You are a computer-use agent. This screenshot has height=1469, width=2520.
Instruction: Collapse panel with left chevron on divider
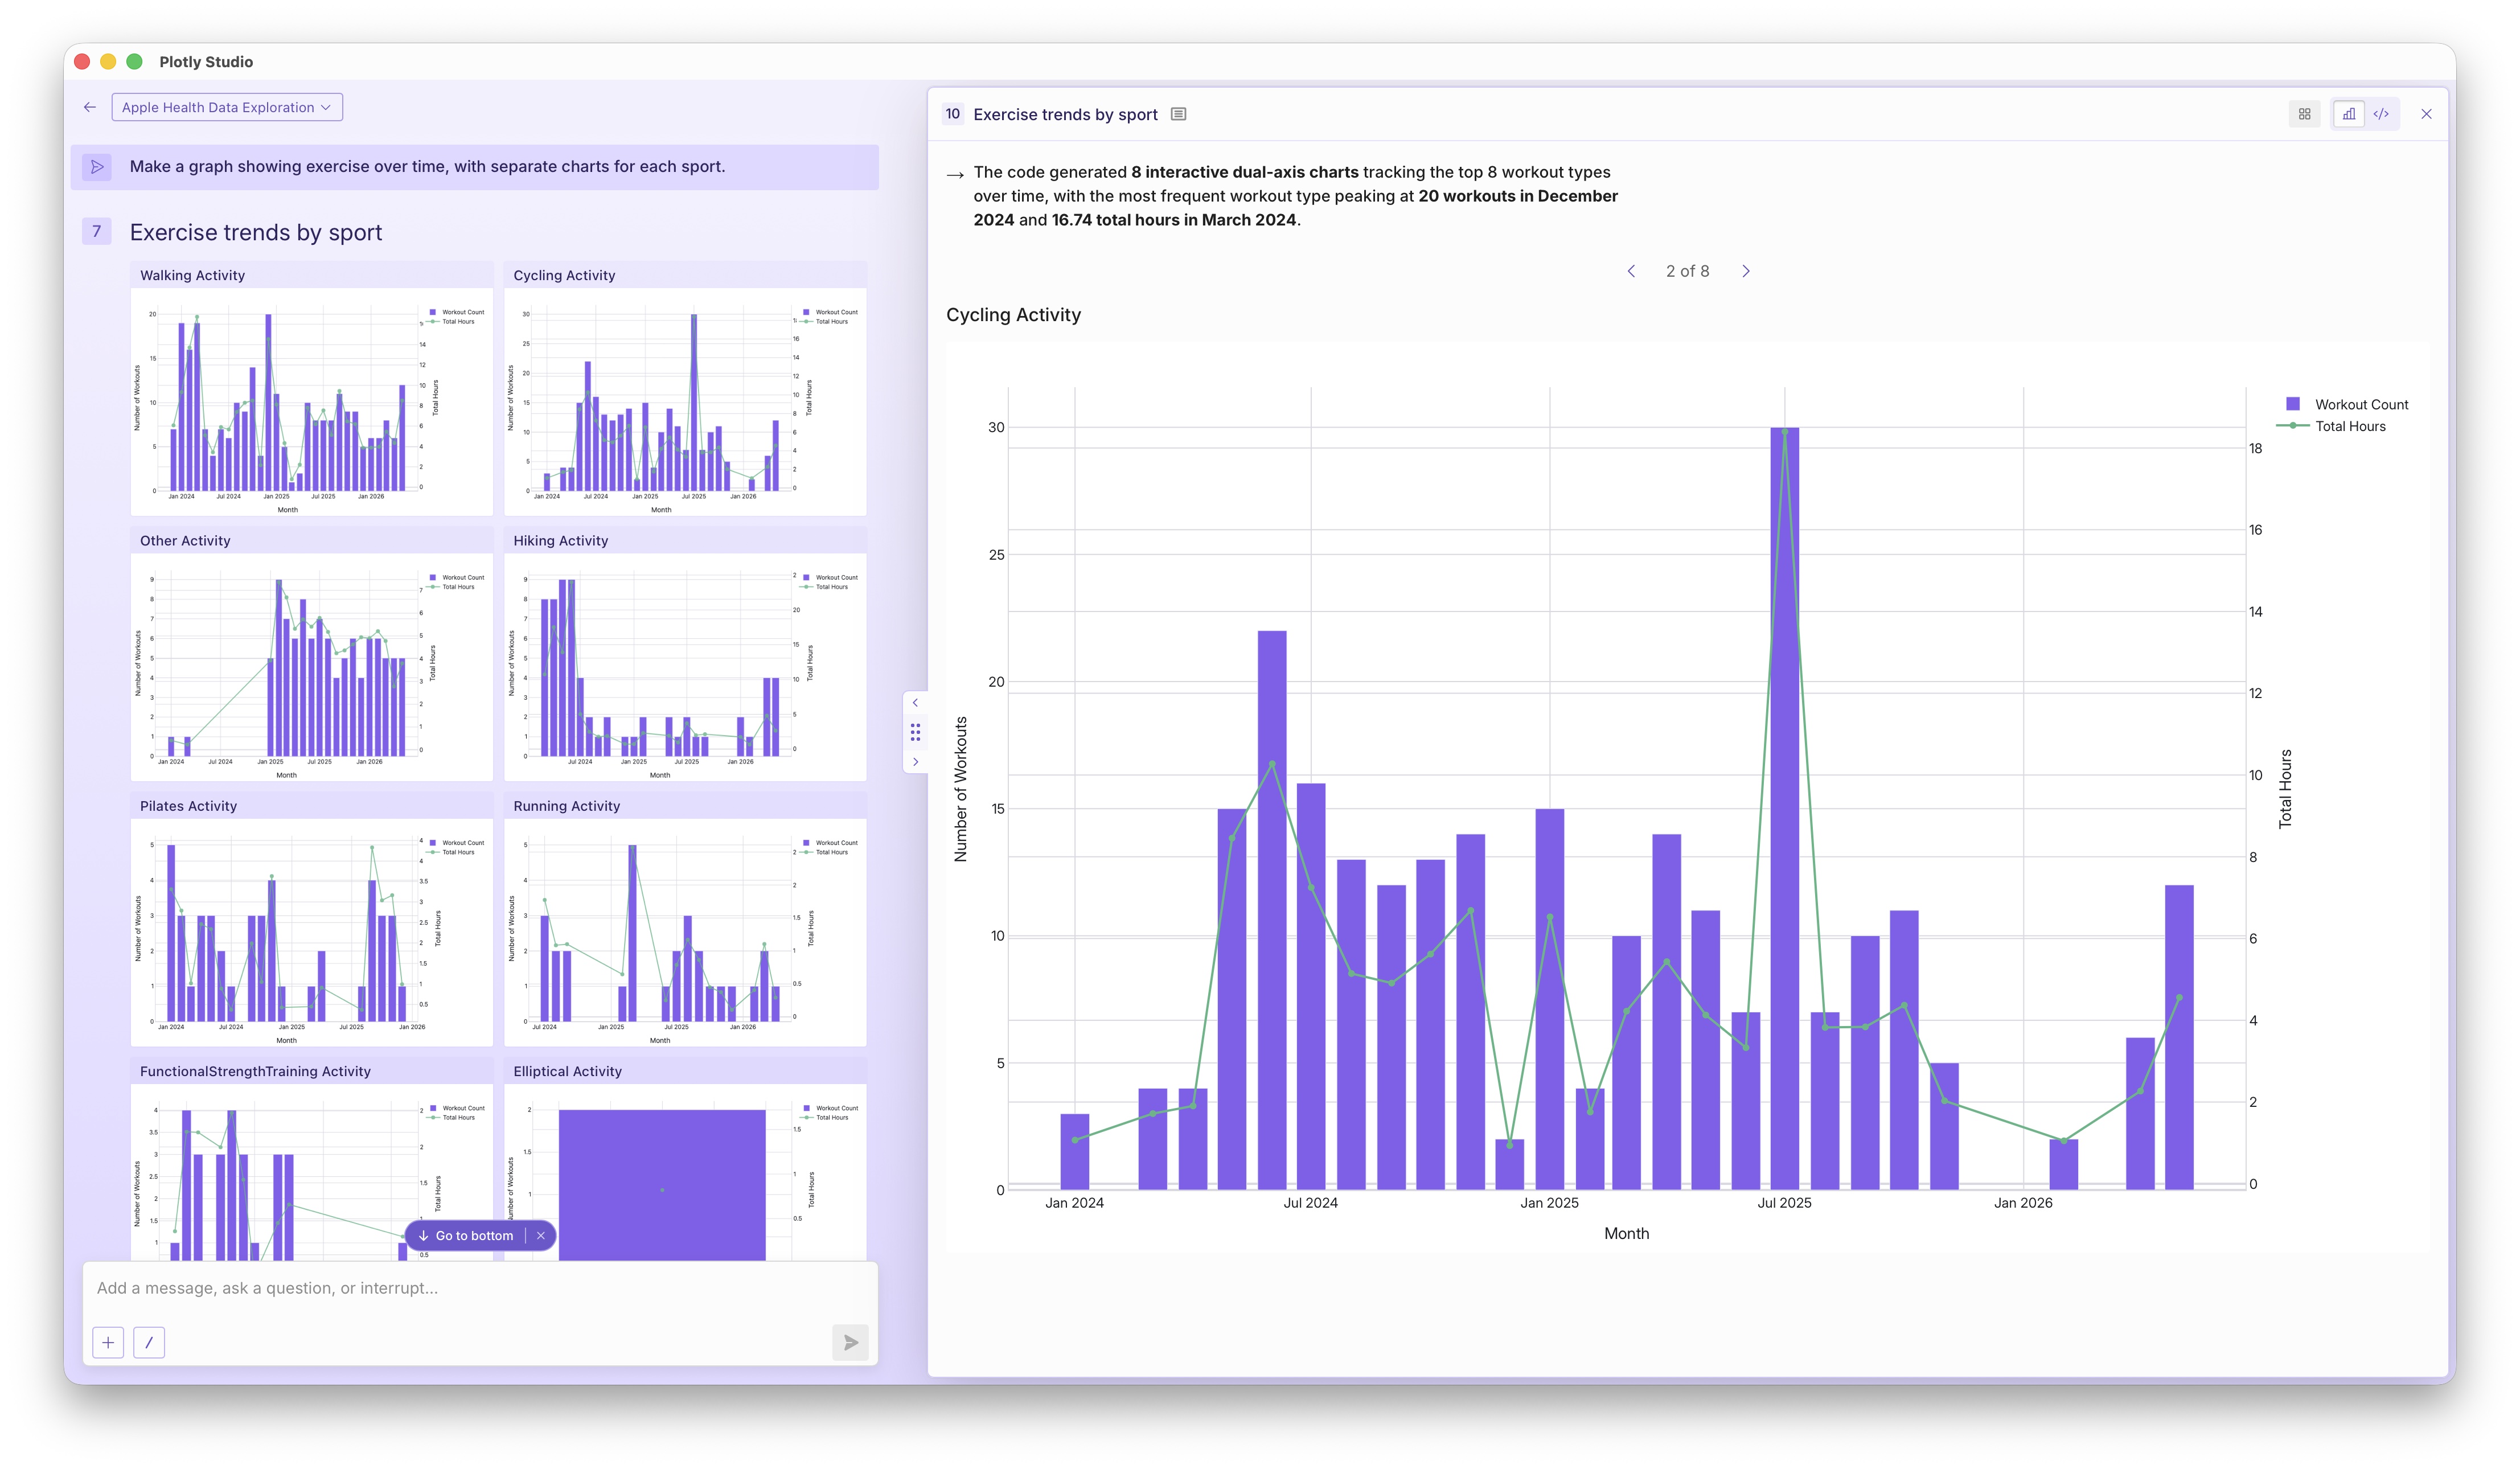pyautogui.click(x=915, y=703)
